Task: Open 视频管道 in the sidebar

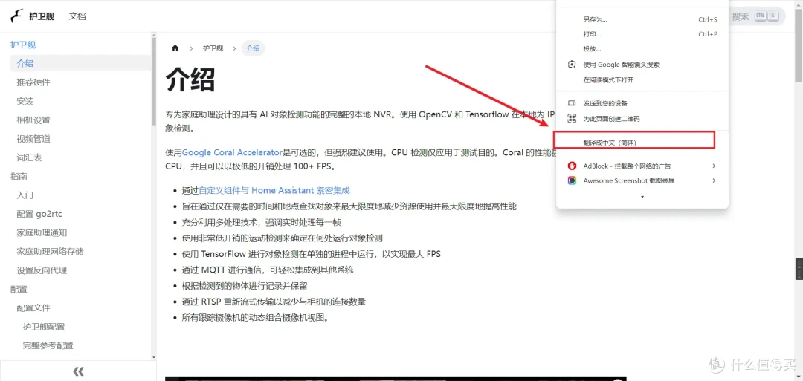Action: pyautogui.click(x=33, y=139)
